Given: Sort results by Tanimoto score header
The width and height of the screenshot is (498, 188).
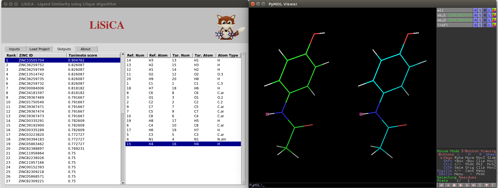Looking at the screenshot, I should 93,55.
